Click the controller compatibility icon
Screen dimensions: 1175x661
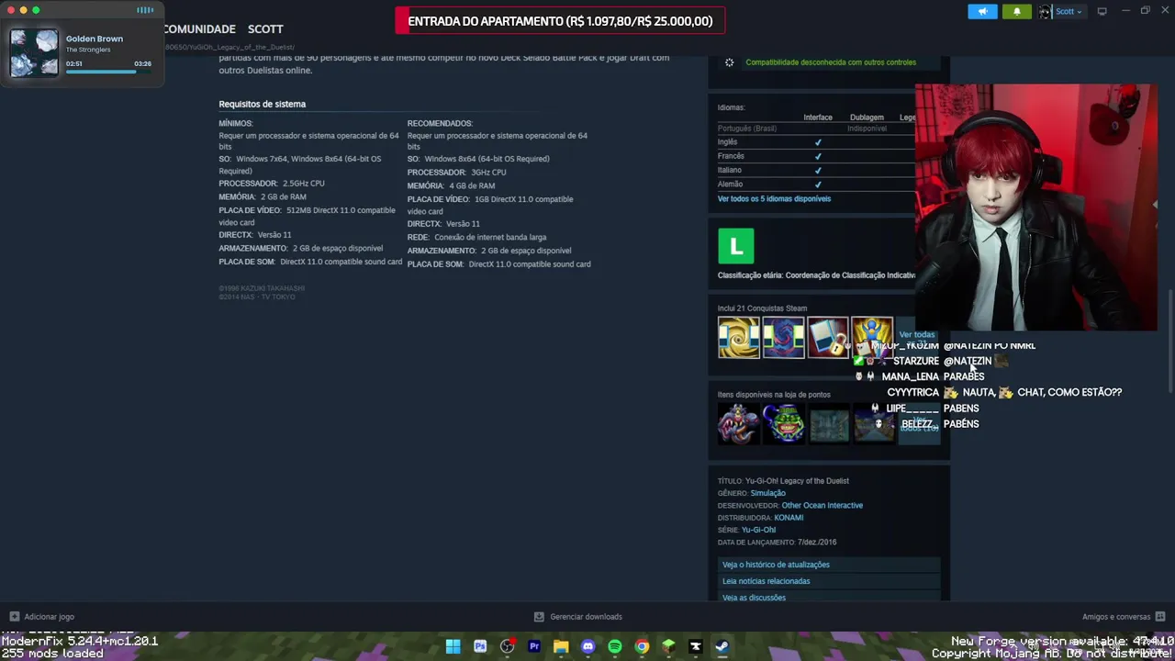click(729, 62)
